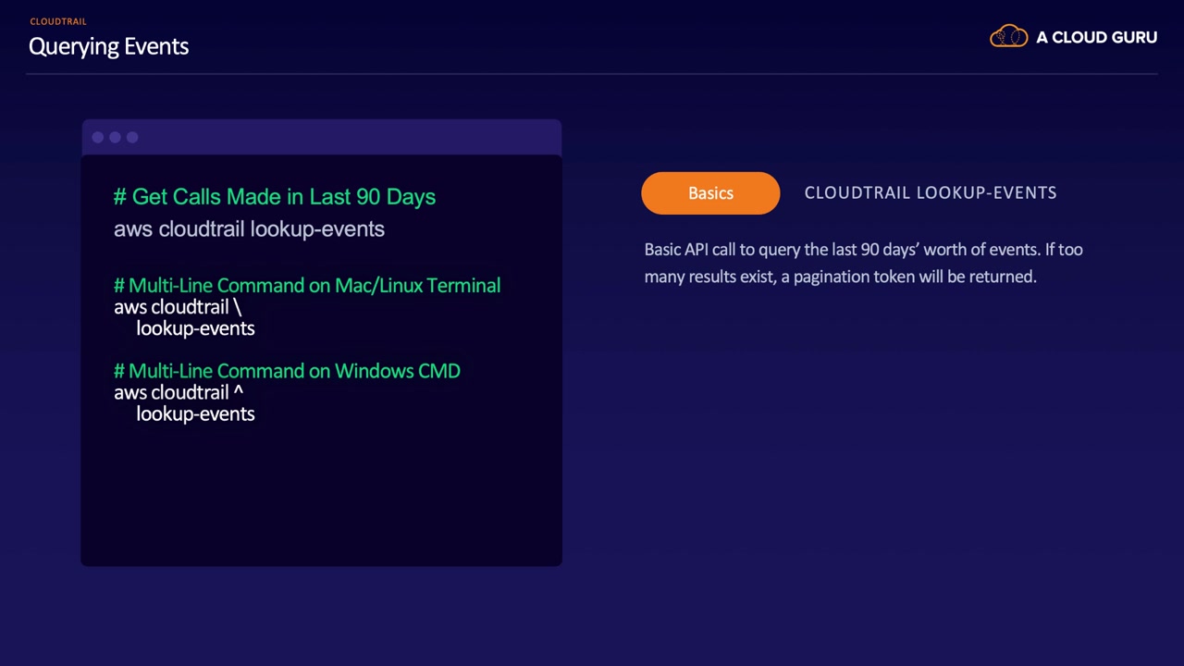Click the second dot in the terminal title bar
Viewport: 1184px width, 666px height.
115,138
